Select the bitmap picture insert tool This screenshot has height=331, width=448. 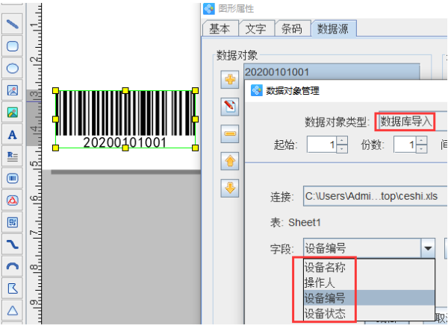point(12,112)
